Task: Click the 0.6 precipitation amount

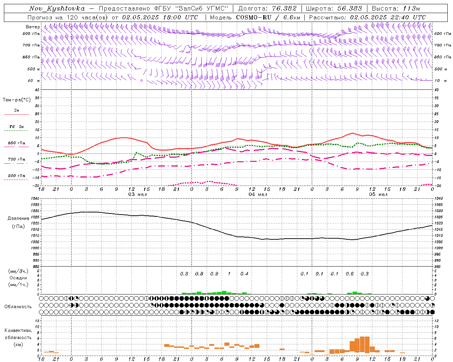Action: tap(350, 274)
